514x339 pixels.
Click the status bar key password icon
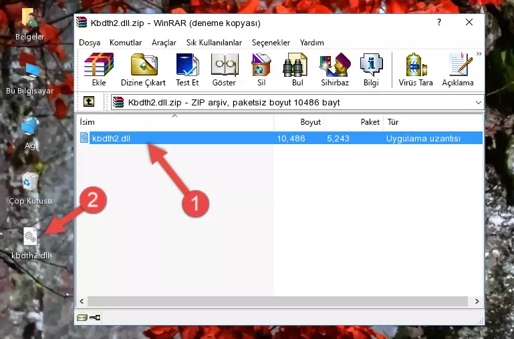click(95, 317)
